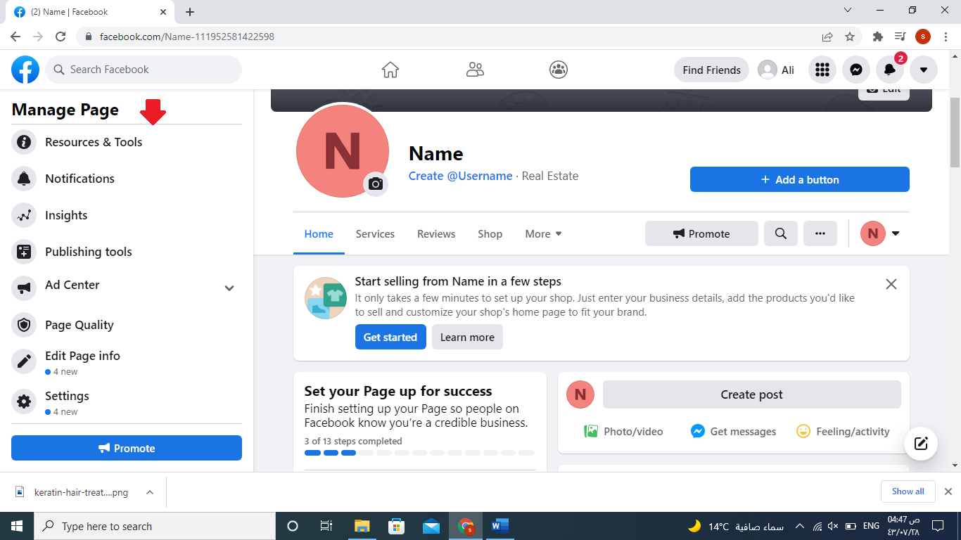Open Resources & Tools in sidebar
961x540 pixels.
[x=127, y=142]
